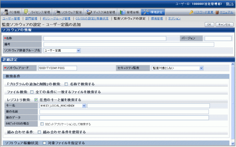Click the manual book icon

pyautogui.click(x=217, y=12)
